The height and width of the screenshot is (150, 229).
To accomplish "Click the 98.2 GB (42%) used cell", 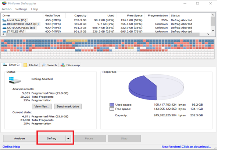I will click(x=104, y=20).
